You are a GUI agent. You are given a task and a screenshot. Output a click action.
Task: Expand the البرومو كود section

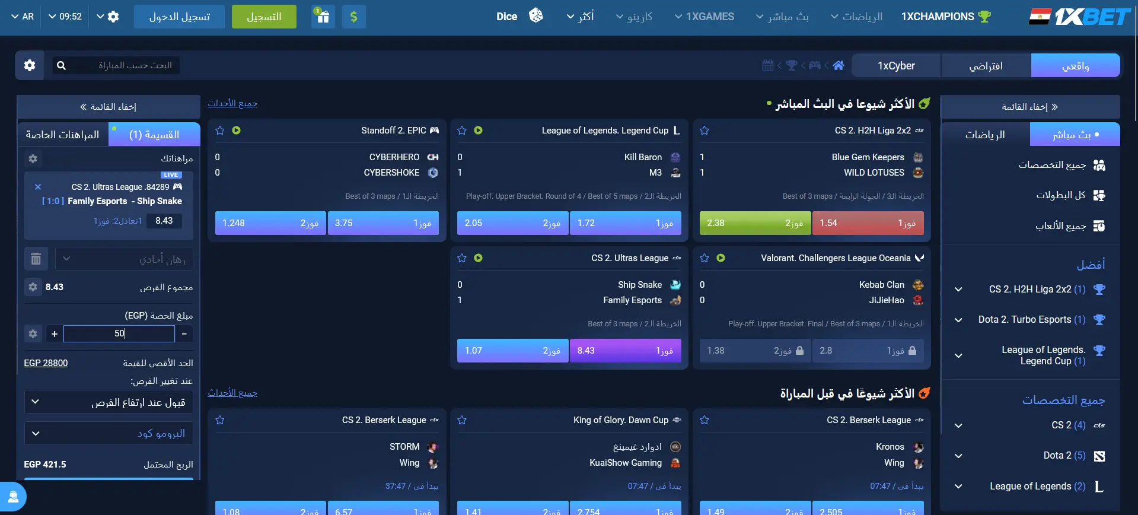pyautogui.click(x=109, y=433)
